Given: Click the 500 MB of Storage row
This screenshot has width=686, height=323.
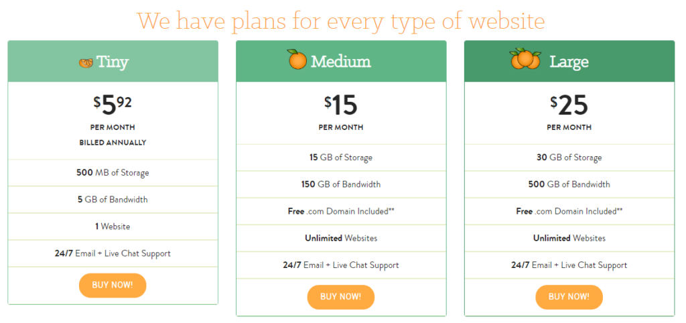Looking at the screenshot, I should click(113, 173).
